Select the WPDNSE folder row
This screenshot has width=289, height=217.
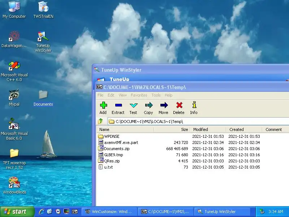(x=193, y=136)
